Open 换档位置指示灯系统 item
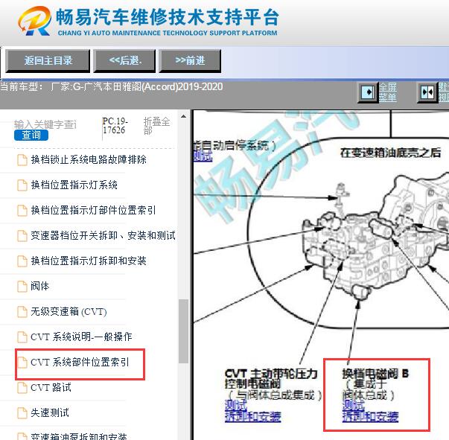 tap(74, 185)
